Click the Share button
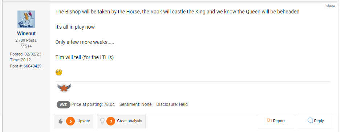341x132 pixels. coord(330,6)
